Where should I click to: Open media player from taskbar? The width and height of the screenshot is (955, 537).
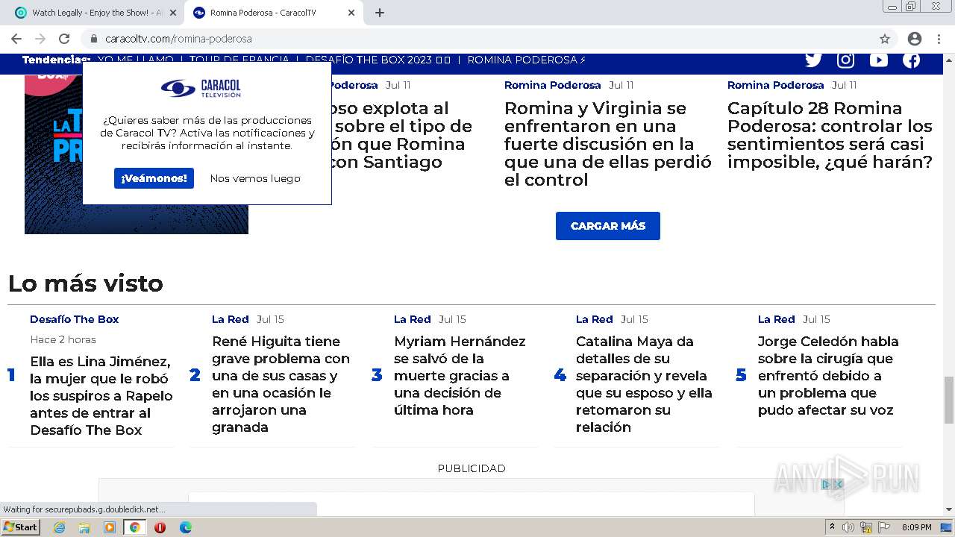pos(110,527)
